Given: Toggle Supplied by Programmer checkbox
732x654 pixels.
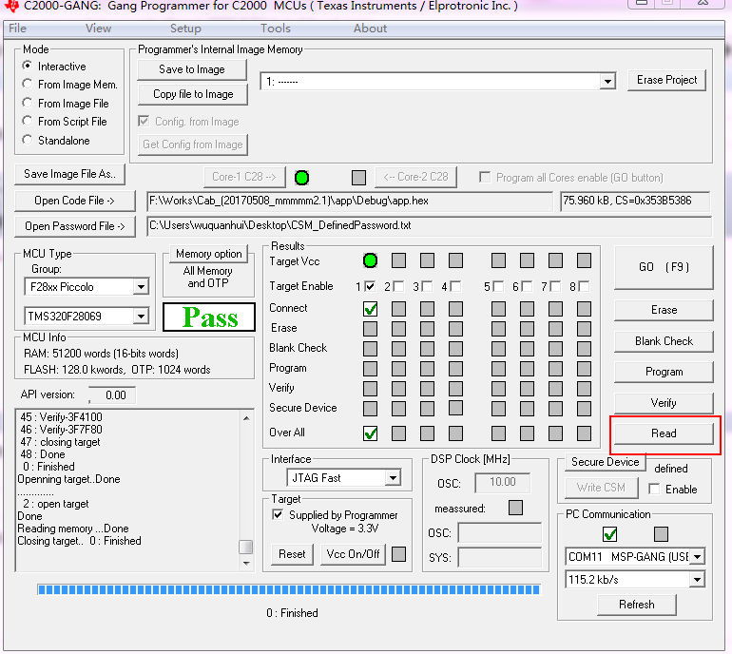Looking at the screenshot, I should [278, 514].
